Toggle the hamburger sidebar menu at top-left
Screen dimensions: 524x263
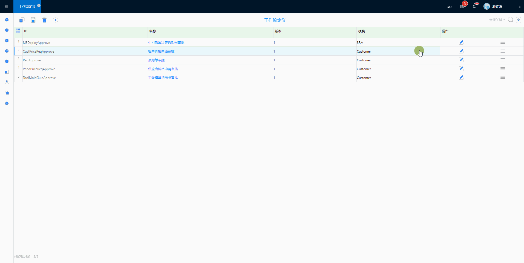pyautogui.click(x=7, y=6)
